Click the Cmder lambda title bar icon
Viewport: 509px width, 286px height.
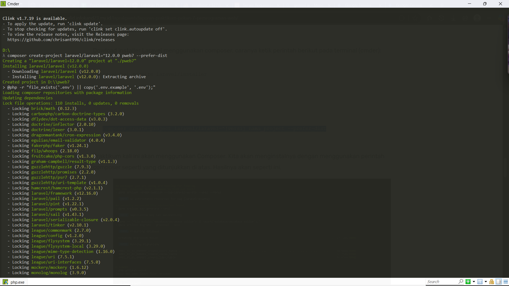3,4
